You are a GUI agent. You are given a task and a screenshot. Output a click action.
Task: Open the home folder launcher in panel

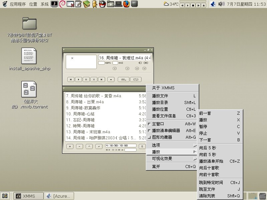click(110, 4)
